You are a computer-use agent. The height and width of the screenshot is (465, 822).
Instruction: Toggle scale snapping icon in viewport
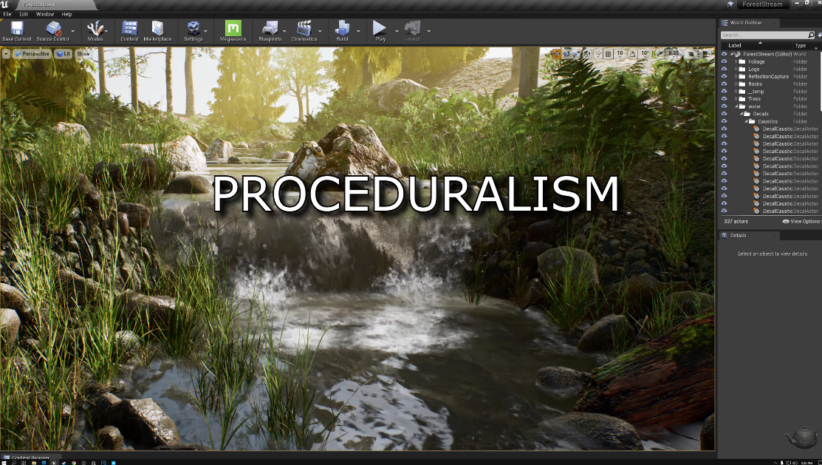click(x=660, y=53)
